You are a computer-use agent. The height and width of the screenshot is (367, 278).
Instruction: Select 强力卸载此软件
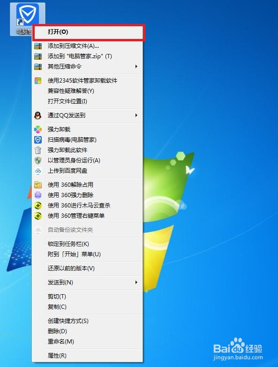tap(88, 150)
